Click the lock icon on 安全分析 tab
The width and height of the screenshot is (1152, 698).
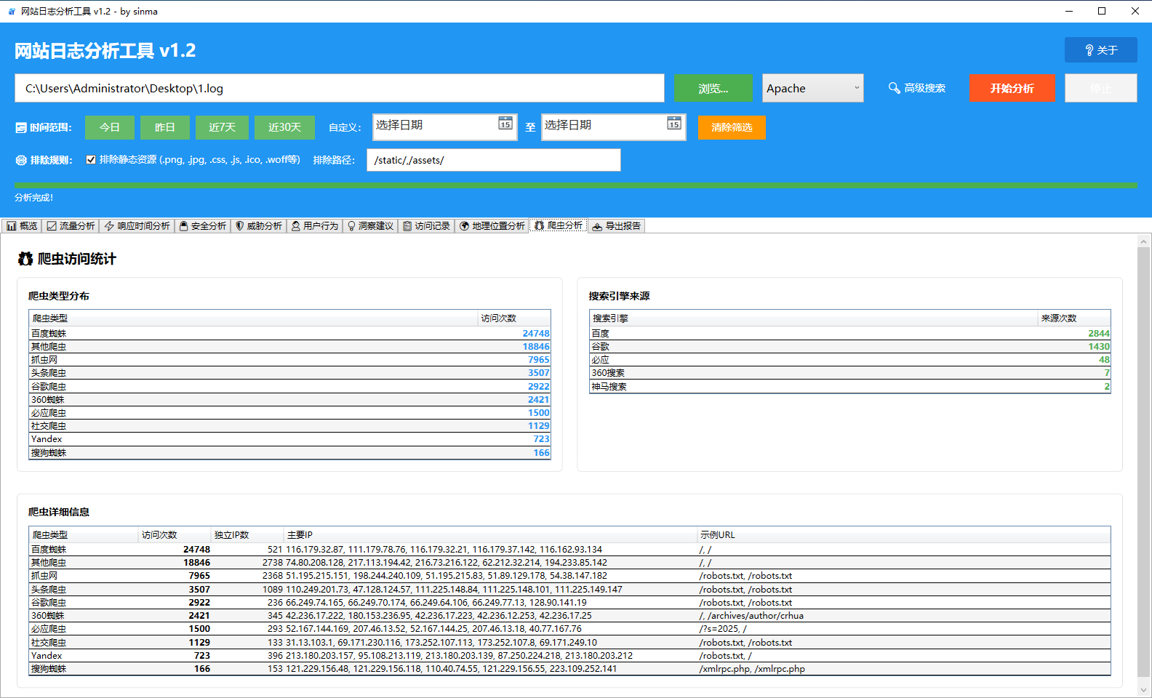(x=184, y=226)
